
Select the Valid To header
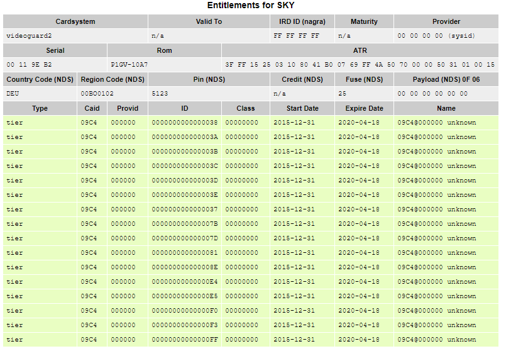209,21
